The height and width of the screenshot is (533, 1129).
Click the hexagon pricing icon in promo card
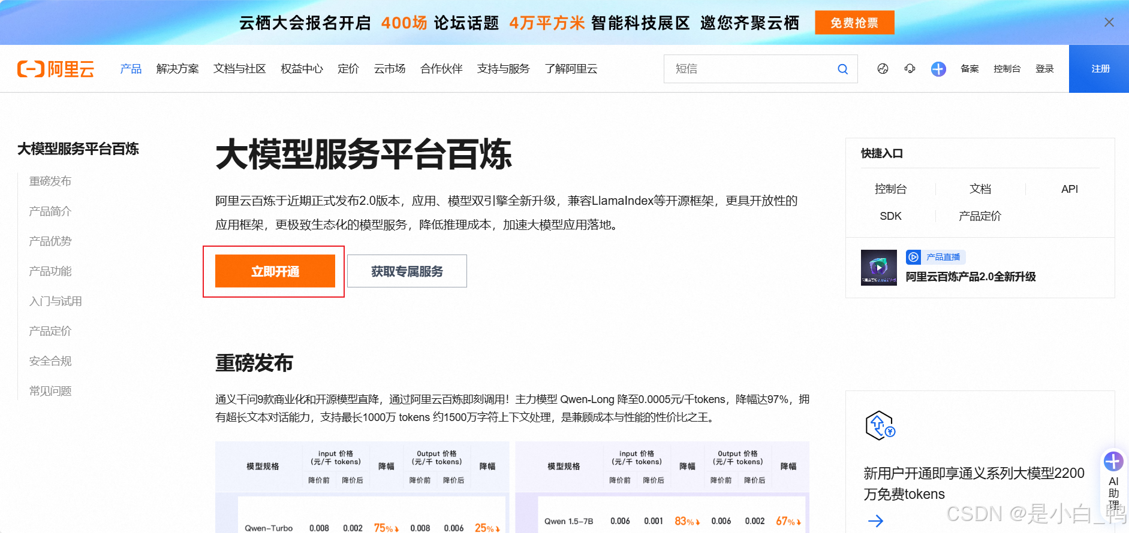pos(880,426)
